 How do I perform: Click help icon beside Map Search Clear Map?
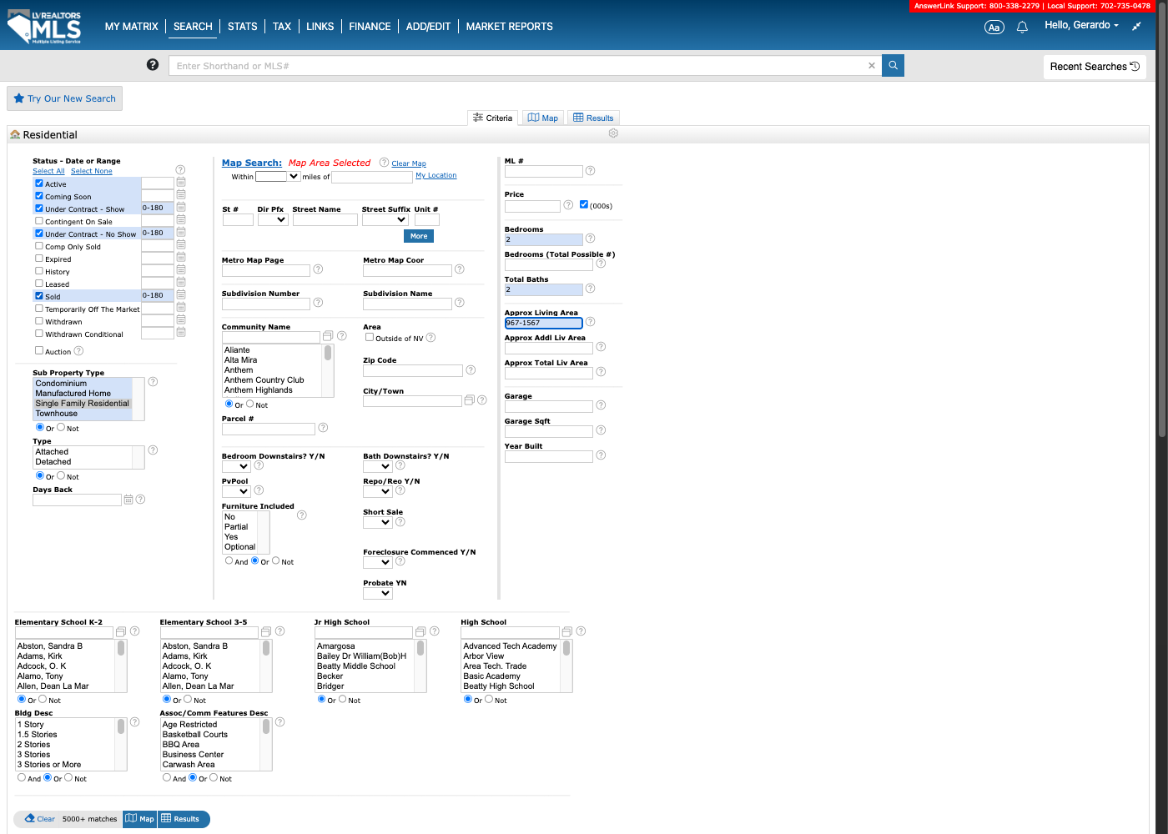pos(384,163)
